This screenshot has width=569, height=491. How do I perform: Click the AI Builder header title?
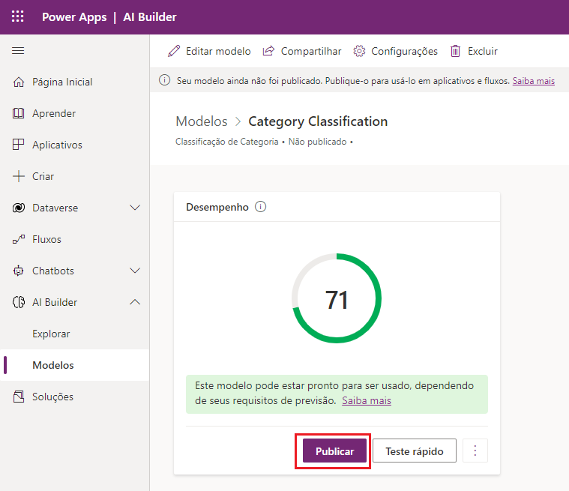(x=150, y=17)
